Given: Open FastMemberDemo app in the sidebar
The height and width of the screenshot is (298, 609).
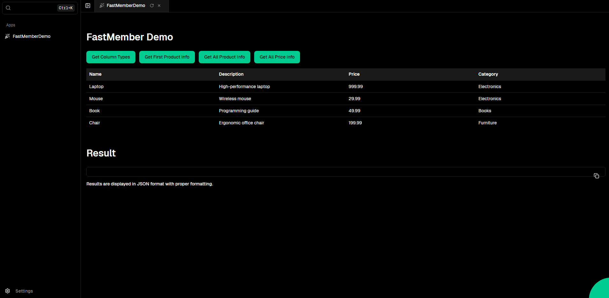Looking at the screenshot, I should pyautogui.click(x=31, y=36).
